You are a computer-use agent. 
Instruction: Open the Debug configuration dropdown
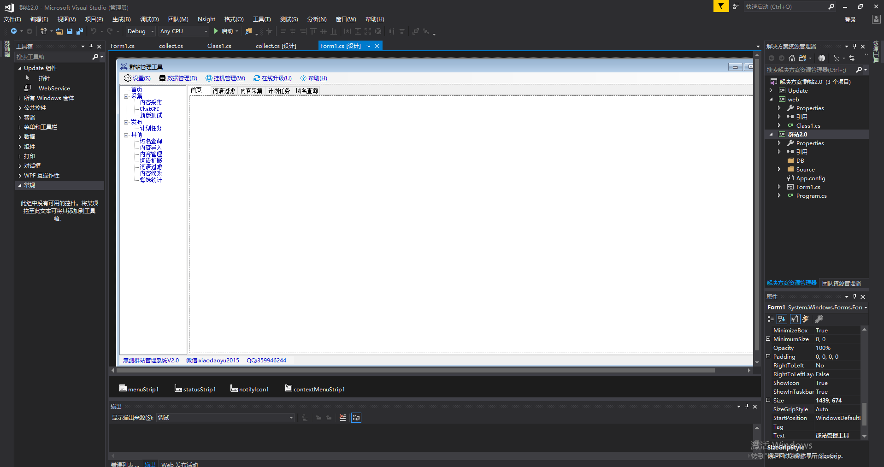click(141, 31)
